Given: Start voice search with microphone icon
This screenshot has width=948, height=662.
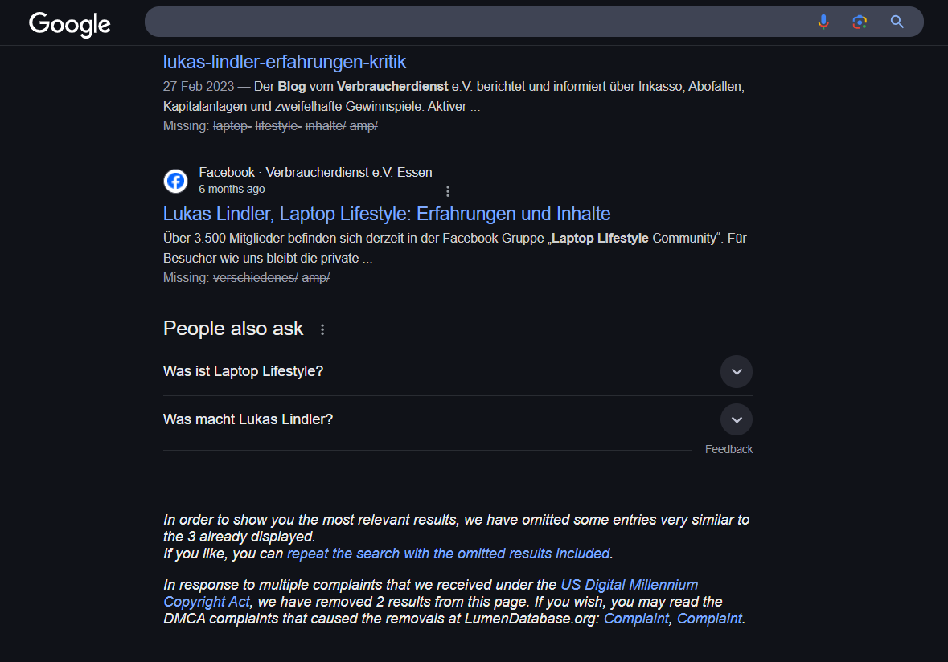Looking at the screenshot, I should click(x=823, y=22).
